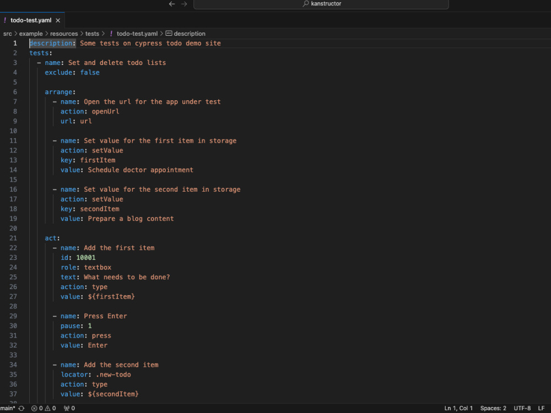Change line endings by clicking LF
551x413 pixels.
click(541, 408)
